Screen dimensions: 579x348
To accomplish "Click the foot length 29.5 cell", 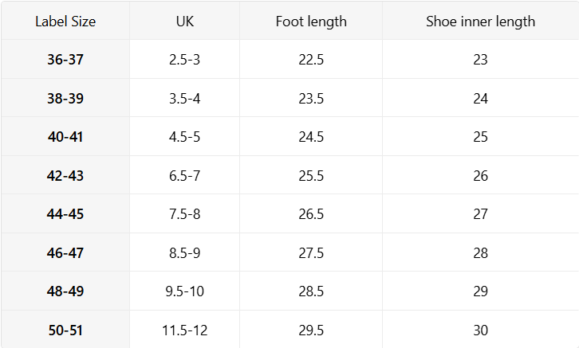I will [311, 330].
